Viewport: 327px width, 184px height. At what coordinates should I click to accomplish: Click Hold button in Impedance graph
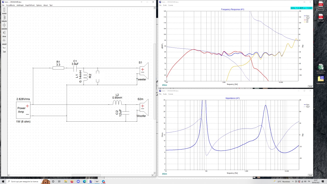(x=310, y=175)
